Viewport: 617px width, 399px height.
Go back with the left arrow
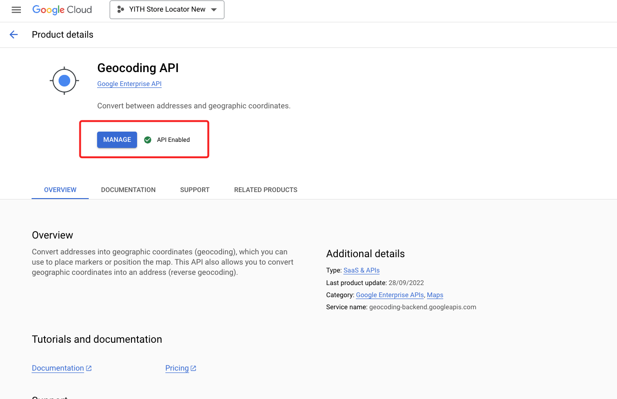[13, 34]
